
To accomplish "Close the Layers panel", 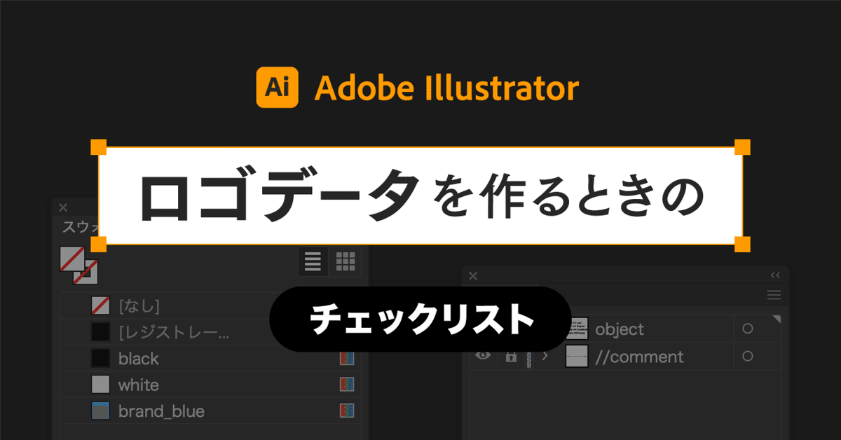I will coord(473,276).
